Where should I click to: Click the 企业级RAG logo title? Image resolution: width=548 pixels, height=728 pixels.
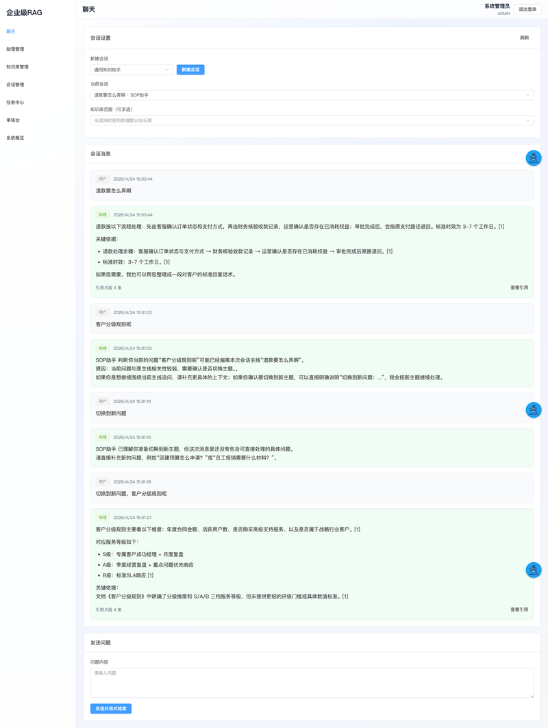pyautogui.click(x=24, y=12)
